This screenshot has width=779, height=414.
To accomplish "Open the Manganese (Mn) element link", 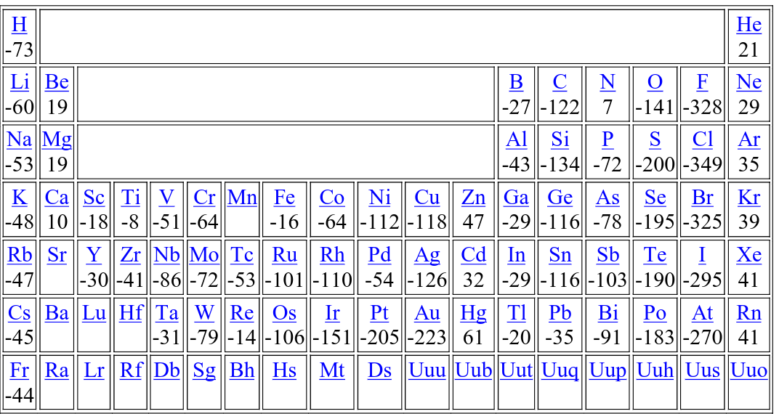I will coord(242,198).
